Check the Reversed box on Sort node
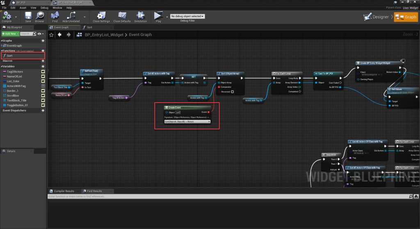The width and height of the screenshot is (420, 229). tap(233, 92)
